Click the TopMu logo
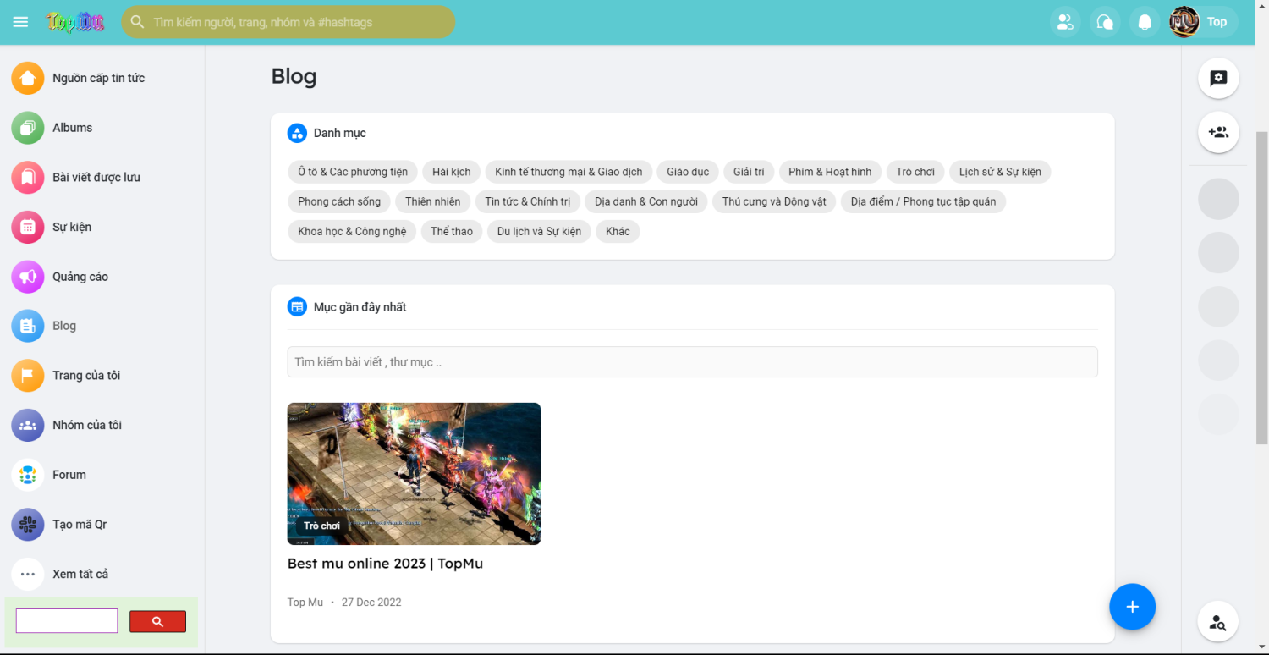The height and width of the screenshot is (655, 1269). (75, 22)
